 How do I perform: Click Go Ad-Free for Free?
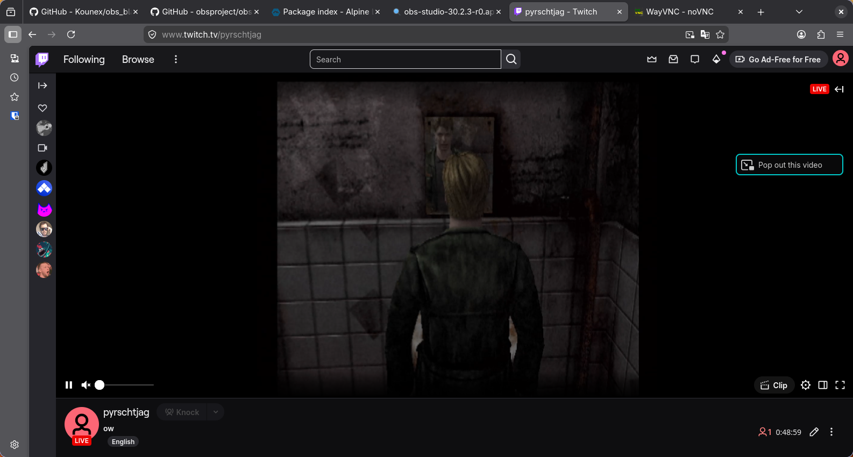coord(779,59)
